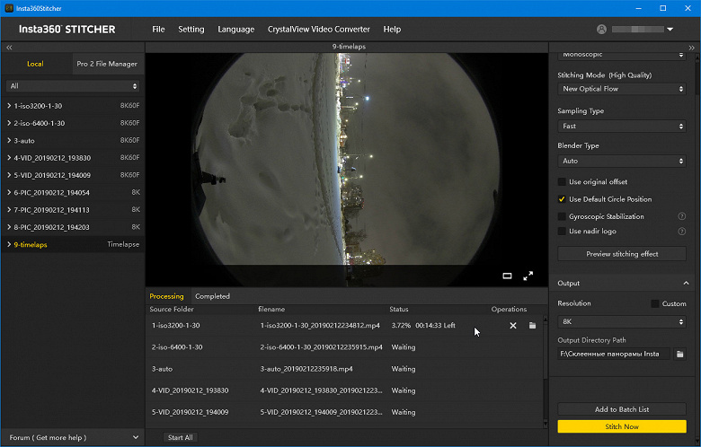Screen dimensions: 701x447
Task: Collapse the Output section
Action: 685,284
